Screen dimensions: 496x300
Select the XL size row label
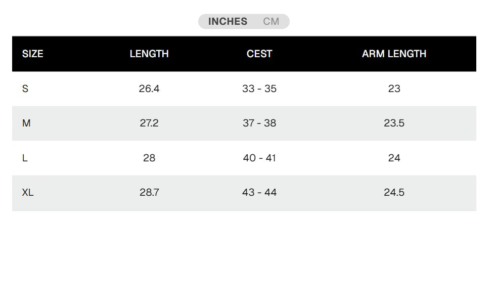28,192
